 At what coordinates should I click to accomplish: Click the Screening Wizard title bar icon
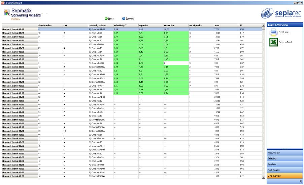(x=2, y=2)
